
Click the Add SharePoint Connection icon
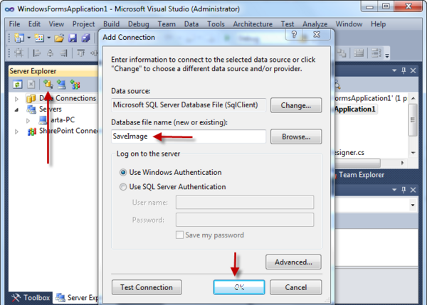click(x=75, y=85)
